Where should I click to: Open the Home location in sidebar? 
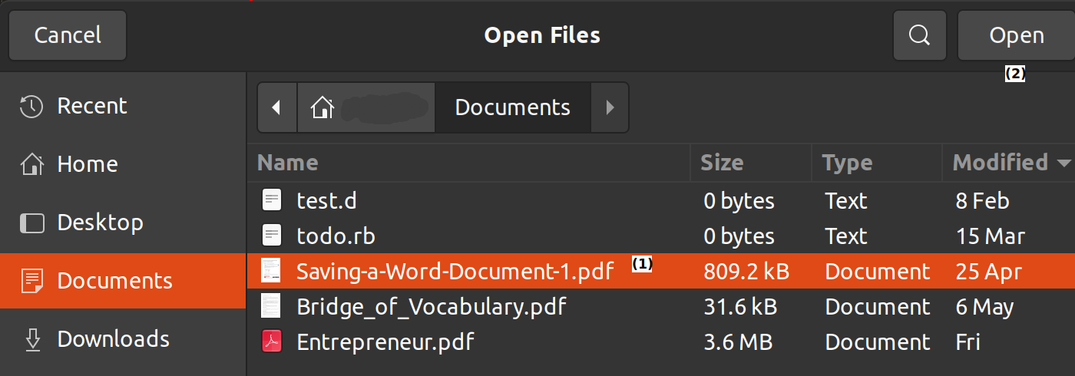86,164
